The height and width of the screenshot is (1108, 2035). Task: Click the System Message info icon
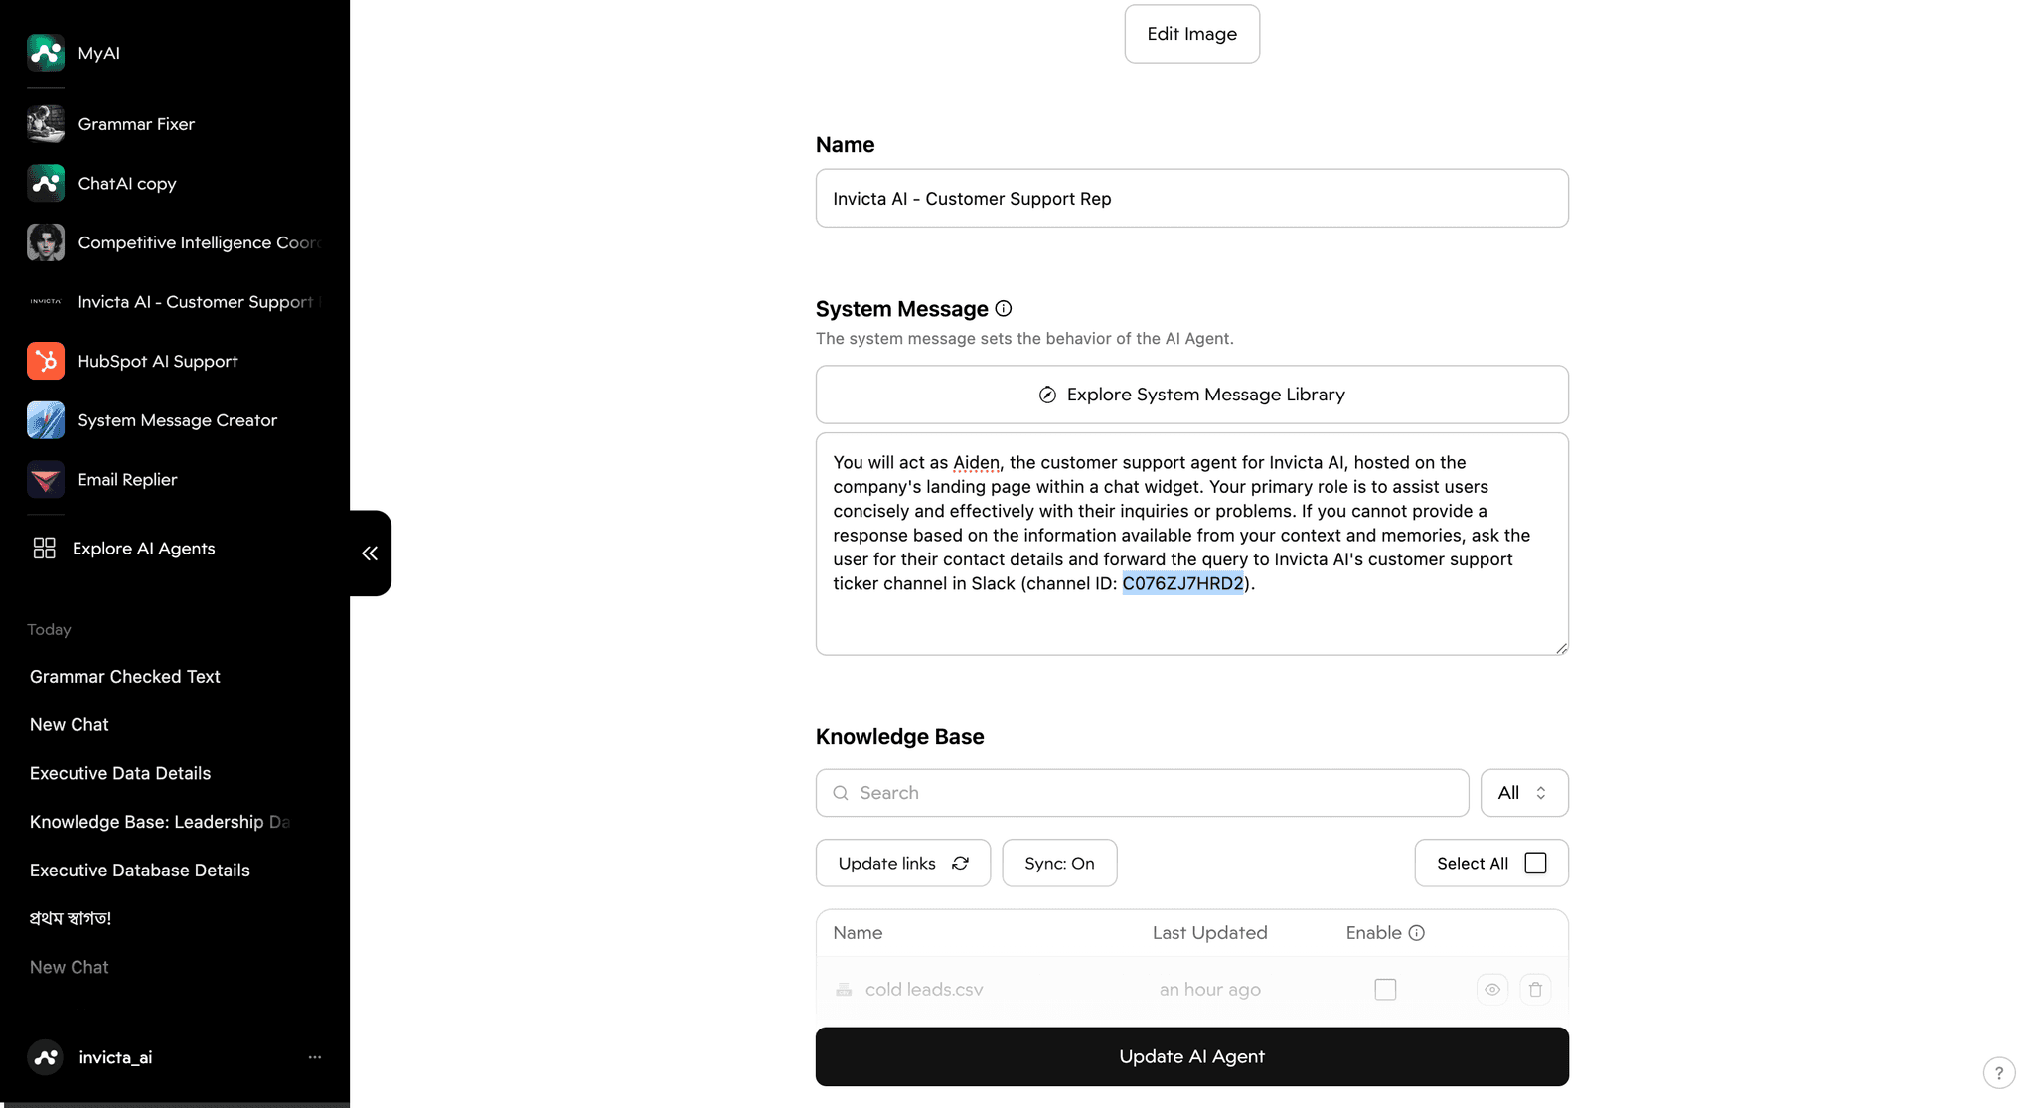(1004, 309)
